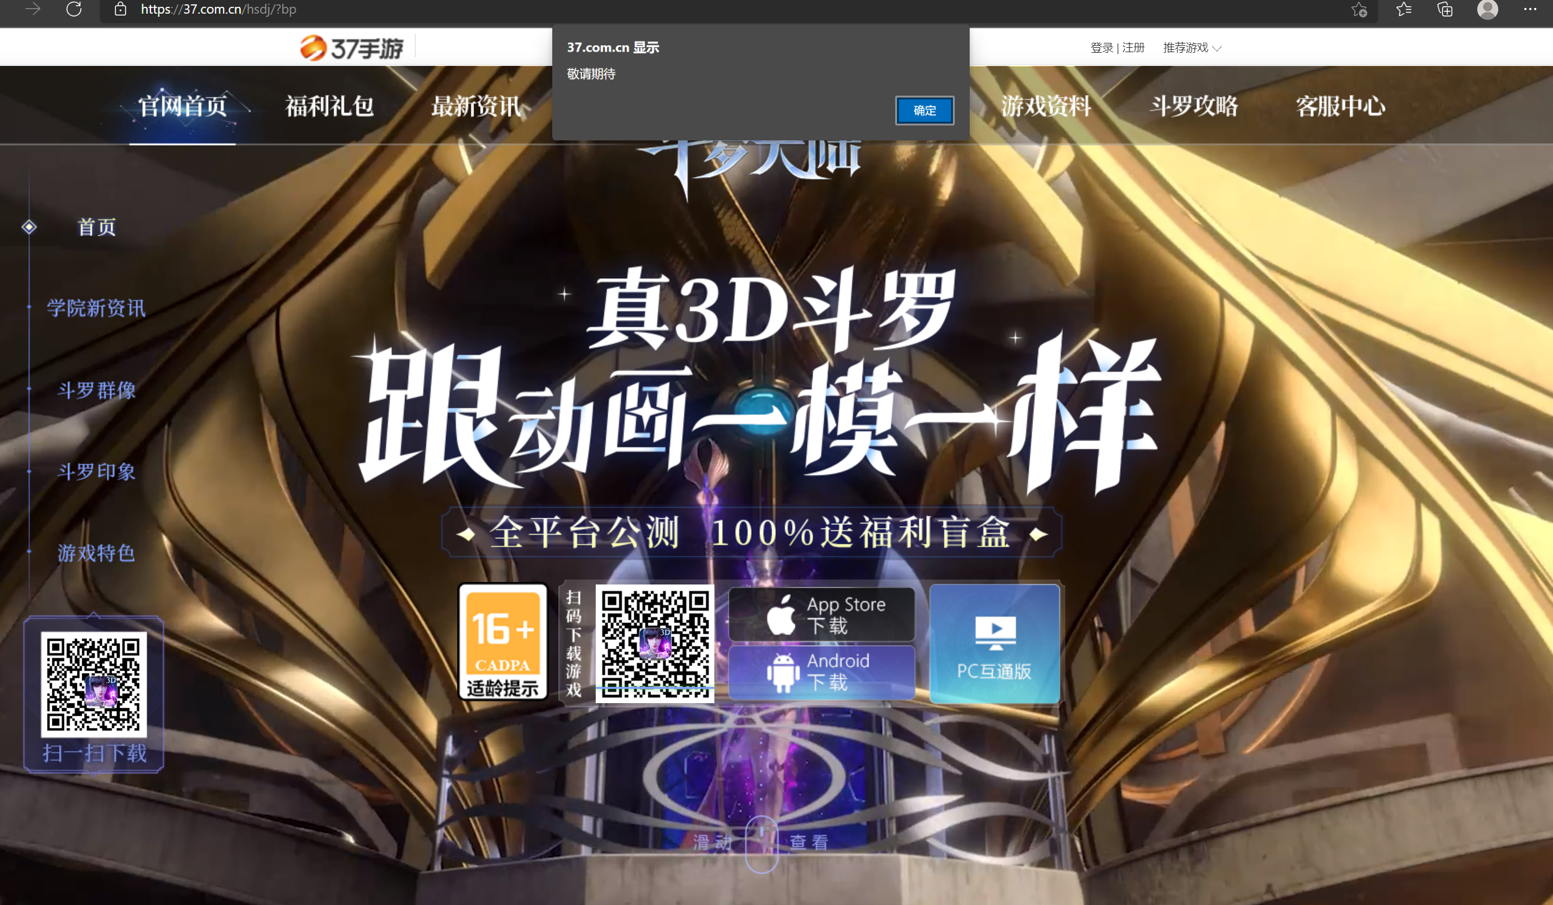Click the browser forward arrow
Screen dimensions: 1553x905
(32, 9)
